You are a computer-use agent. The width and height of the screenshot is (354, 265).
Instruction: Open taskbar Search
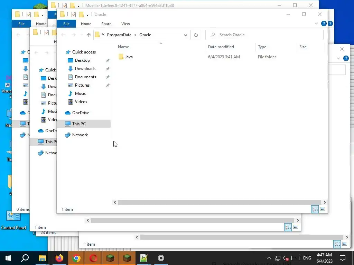point(25,258)
